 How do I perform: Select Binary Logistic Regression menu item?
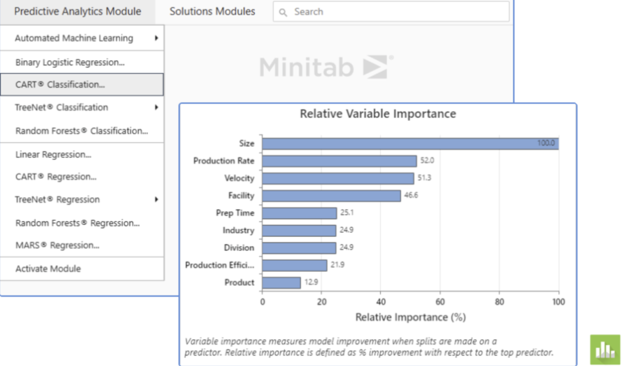click(82, 63)
